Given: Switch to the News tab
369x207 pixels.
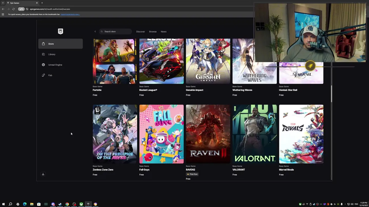Looking at the screenshot, I should point(163,32).
